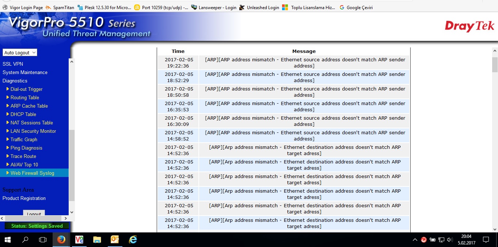Click the taskbar search magnifier icon

[x=25, y=240]
